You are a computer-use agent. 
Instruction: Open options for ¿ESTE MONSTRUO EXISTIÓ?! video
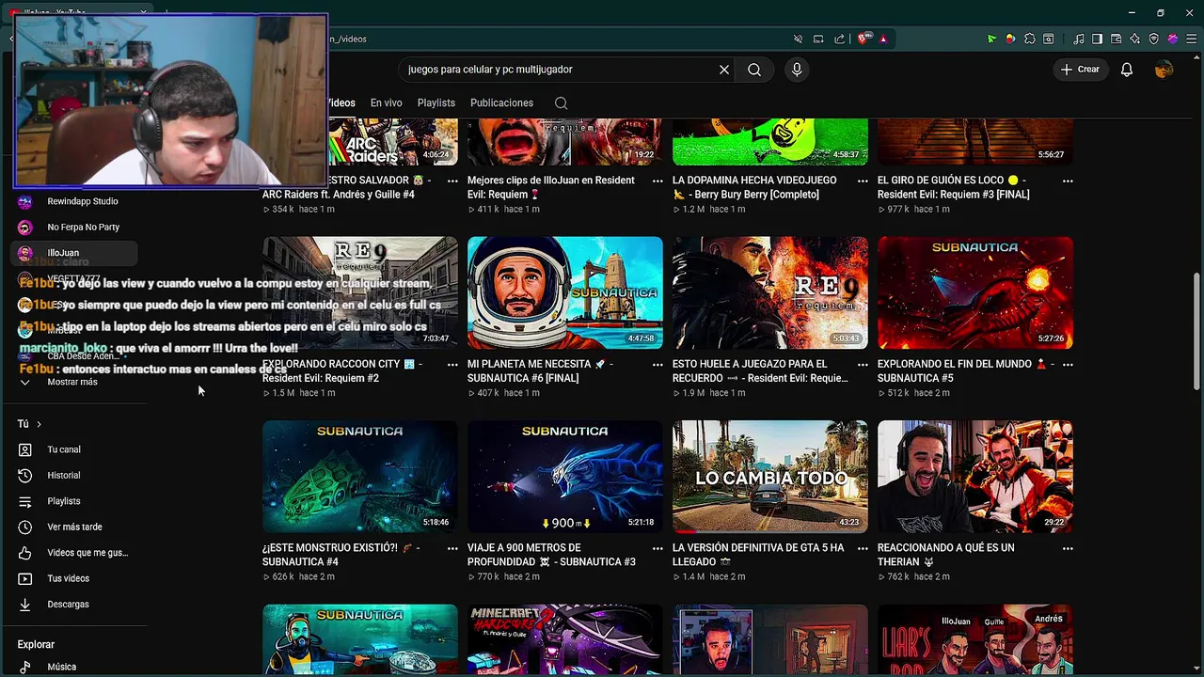pos(452,548)
